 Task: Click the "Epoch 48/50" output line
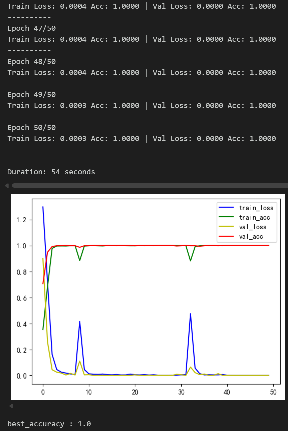click(32, 62)
